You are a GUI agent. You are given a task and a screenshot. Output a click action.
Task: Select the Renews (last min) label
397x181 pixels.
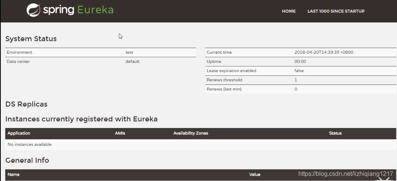tap(224, 89)
